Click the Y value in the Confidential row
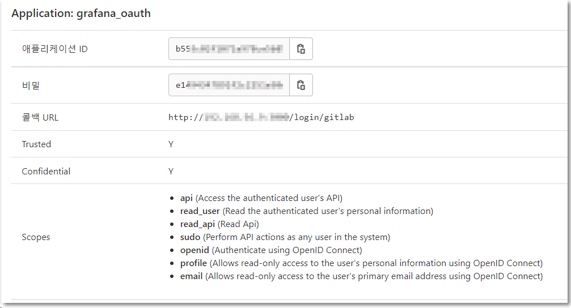Screen dimensions: 571x308 point(171,172)
